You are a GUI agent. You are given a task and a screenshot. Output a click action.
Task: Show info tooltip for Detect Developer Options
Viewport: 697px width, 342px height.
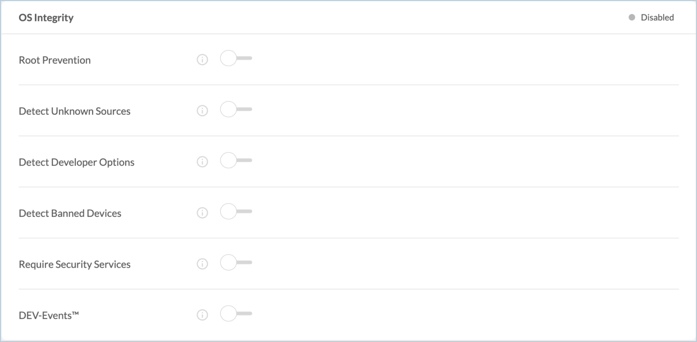pos(202,161)
